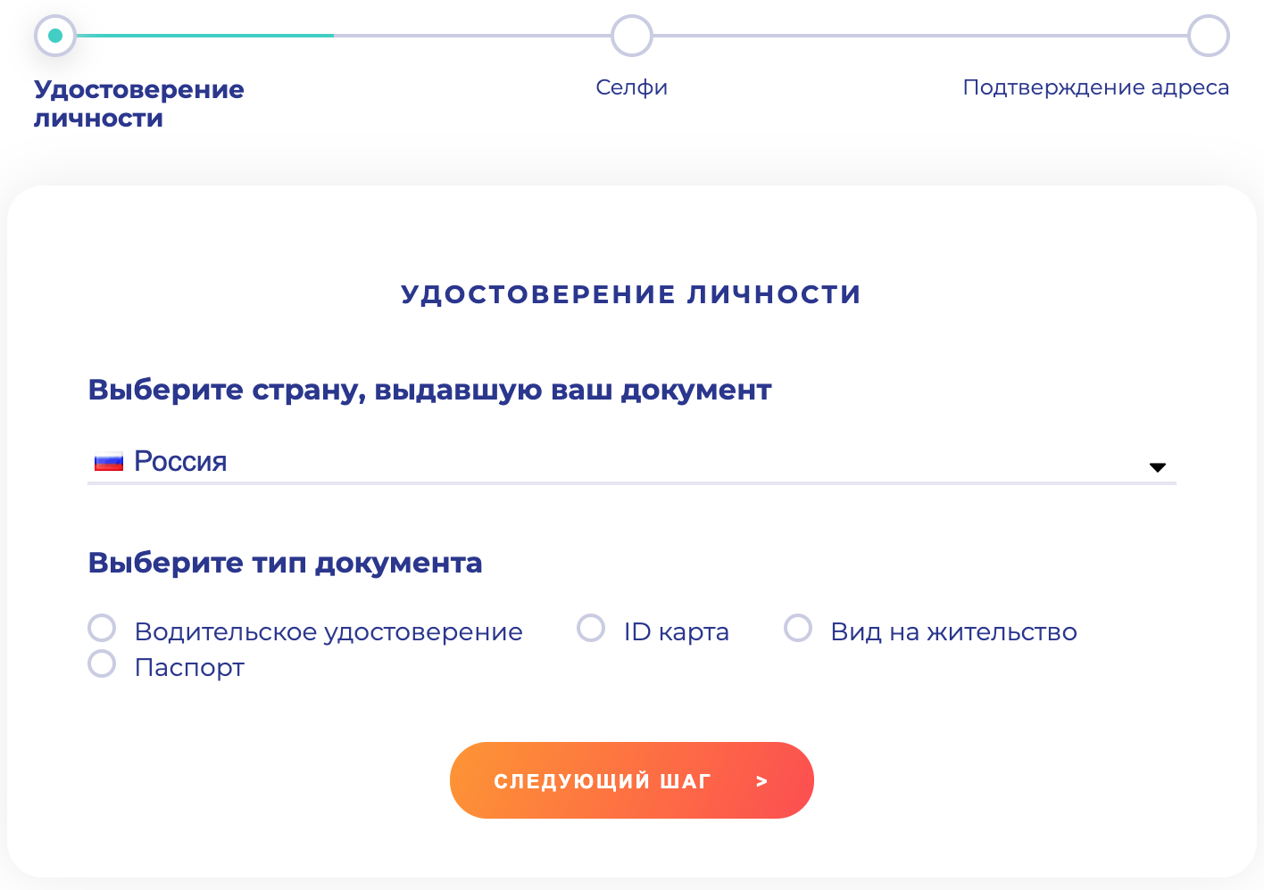Select Паспорт radio option
Image resolution: width=1264 pixels, height=890 pixels.
[102, 663]
